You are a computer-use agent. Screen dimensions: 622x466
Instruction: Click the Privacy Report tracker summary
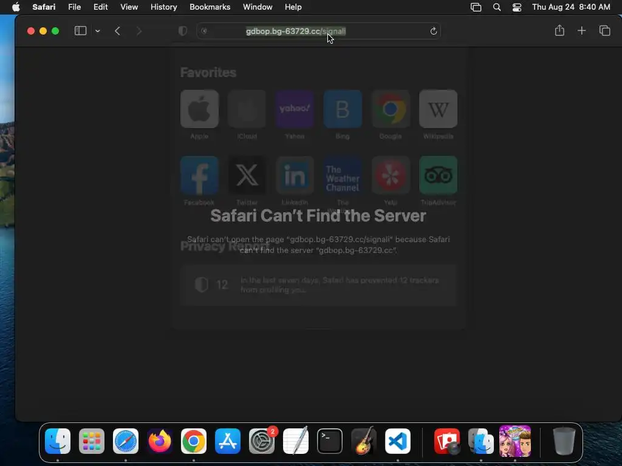click(318, 285)
